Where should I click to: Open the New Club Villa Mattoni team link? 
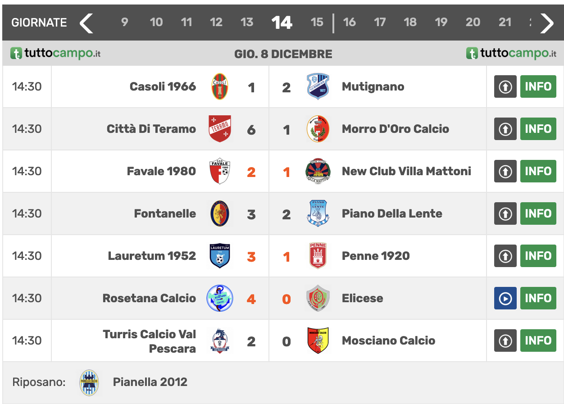pyautogui.click(x=406, y=171)
